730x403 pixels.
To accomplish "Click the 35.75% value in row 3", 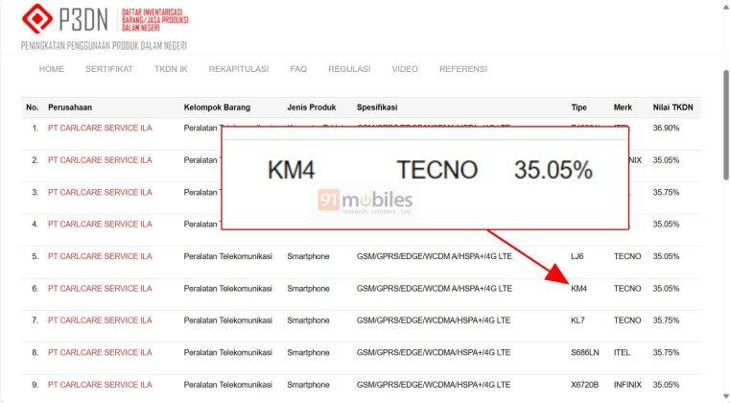I will 666,192.
